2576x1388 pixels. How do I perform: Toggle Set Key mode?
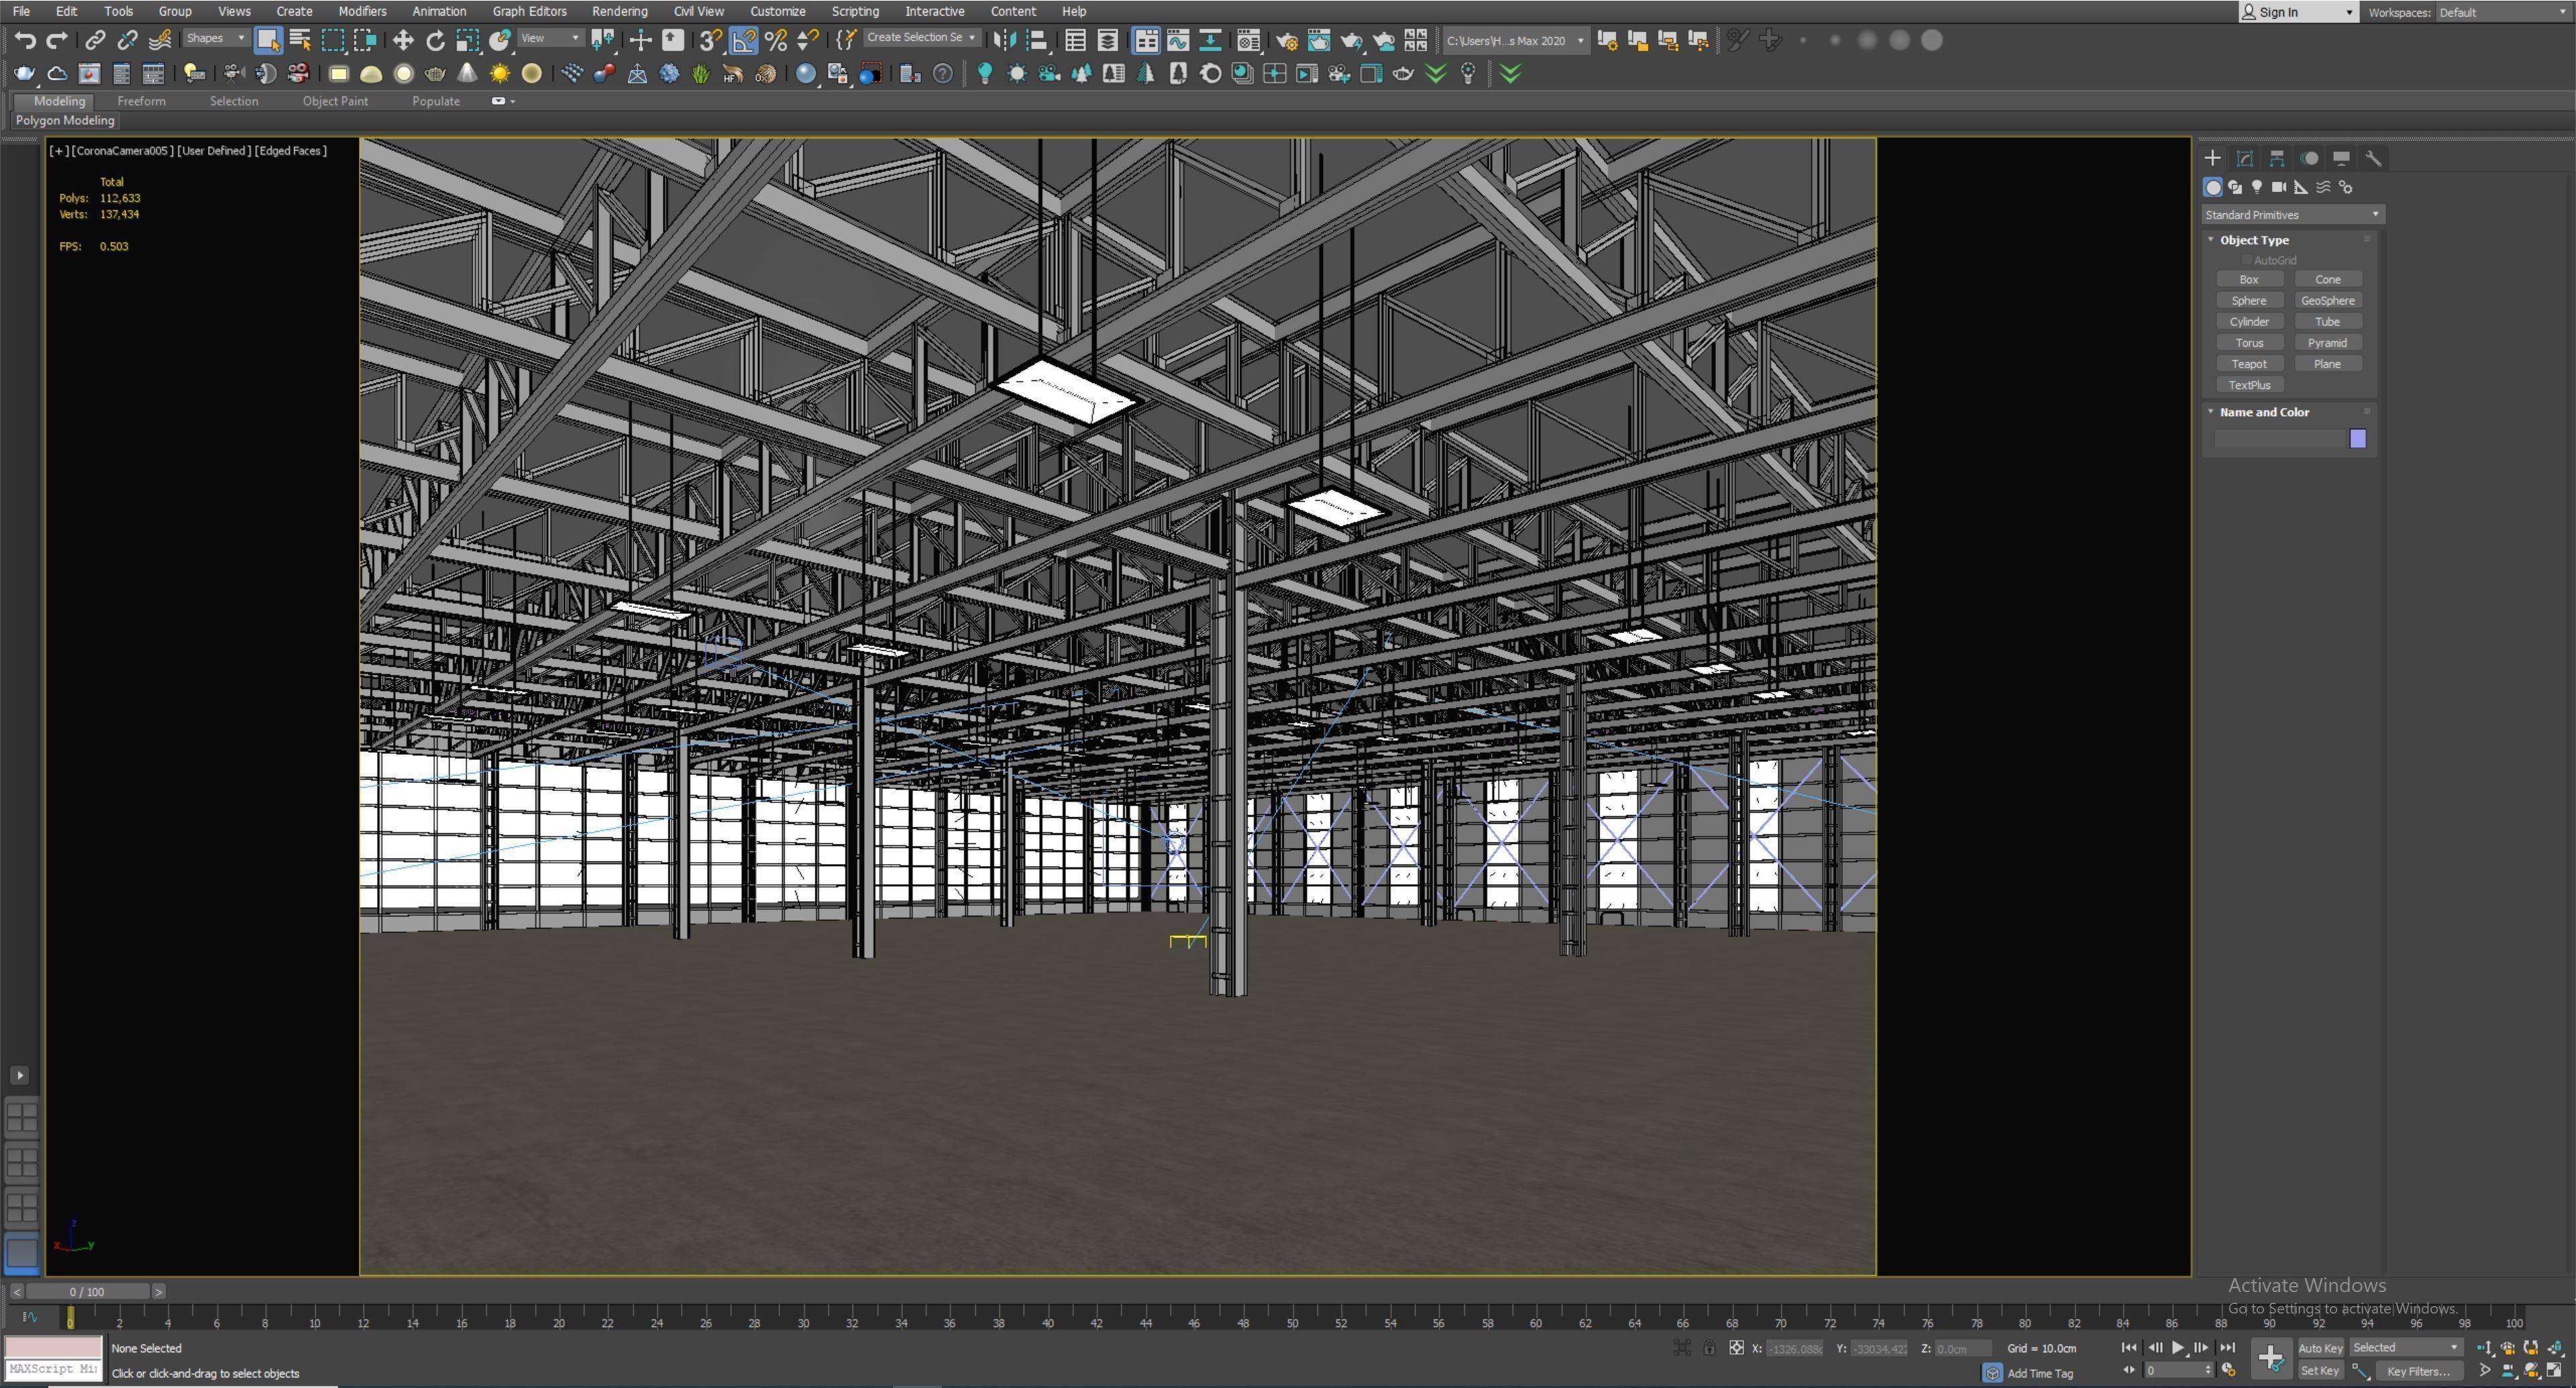pos(2320,1371)
